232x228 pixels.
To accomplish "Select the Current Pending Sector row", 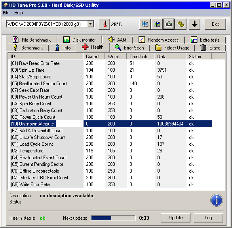I will [111, 164].
